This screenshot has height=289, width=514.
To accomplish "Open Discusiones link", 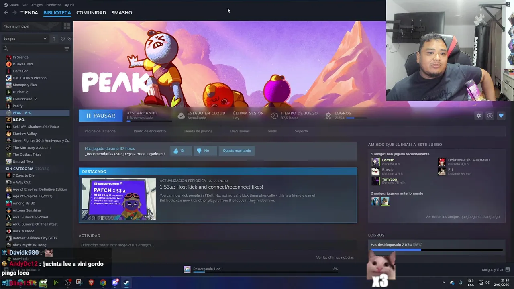I will click(x=240, y=131).
